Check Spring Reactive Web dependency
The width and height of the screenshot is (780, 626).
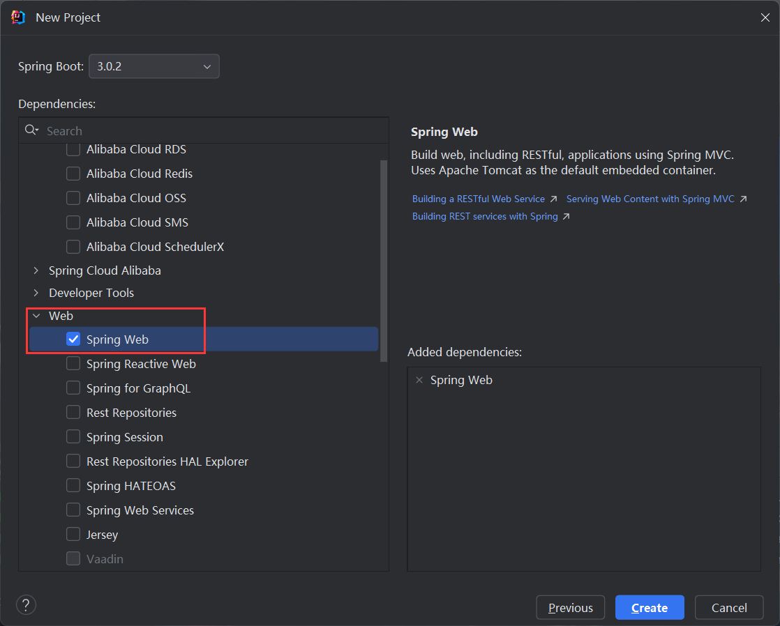(x=73, y=364)
